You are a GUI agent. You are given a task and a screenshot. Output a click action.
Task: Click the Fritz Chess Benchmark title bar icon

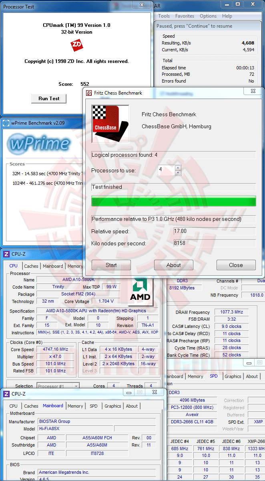[89, 93]
